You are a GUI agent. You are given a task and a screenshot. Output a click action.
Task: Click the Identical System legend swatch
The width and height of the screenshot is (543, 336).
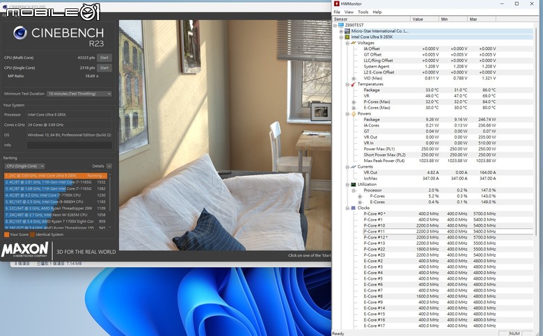(32, 234)
